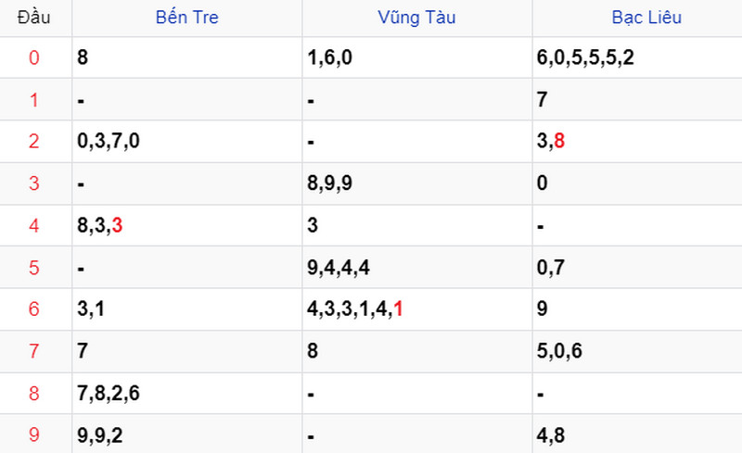The width and height of the screenshot is (742, 453).
Task: Click Bến Tre cell showing 0,3,7,0
Action: [109, 142]
